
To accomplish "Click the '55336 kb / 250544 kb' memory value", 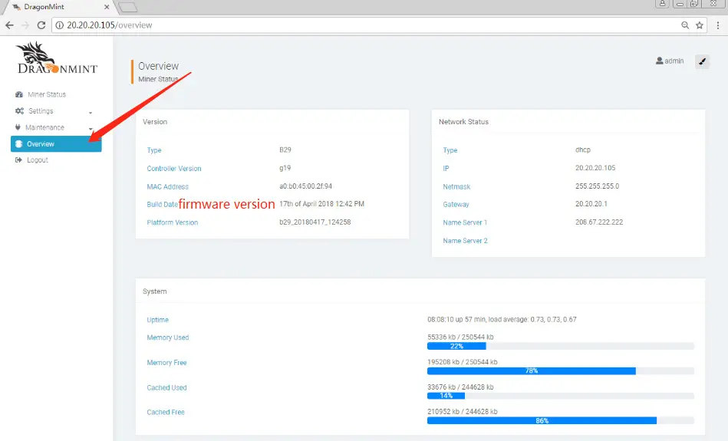I will pos(460,337).
